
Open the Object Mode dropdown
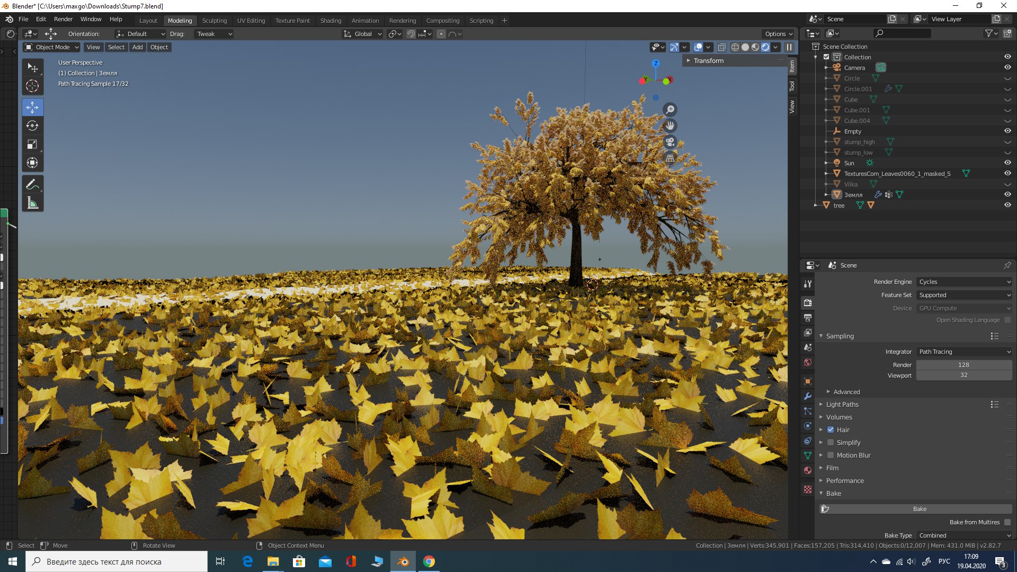tap(51, 47)
